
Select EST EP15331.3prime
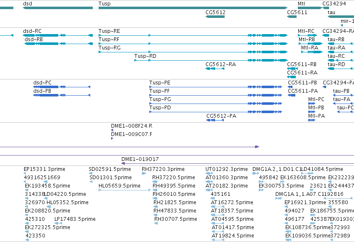coord(45,169)
